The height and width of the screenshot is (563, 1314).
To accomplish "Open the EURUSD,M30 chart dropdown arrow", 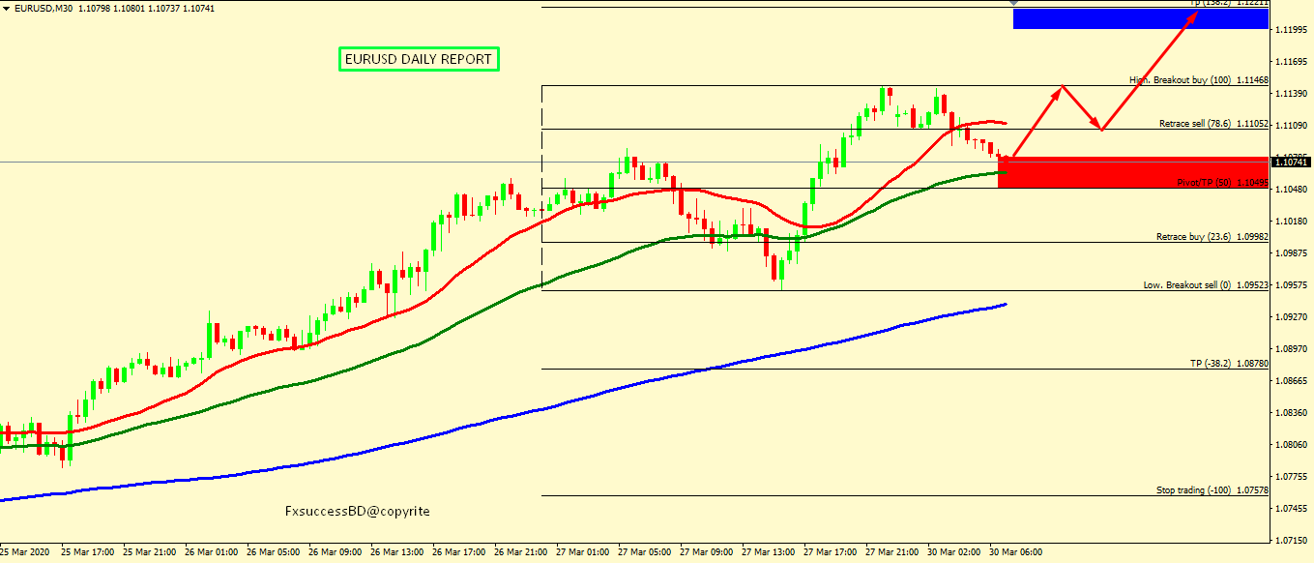I will coord(7,8).
